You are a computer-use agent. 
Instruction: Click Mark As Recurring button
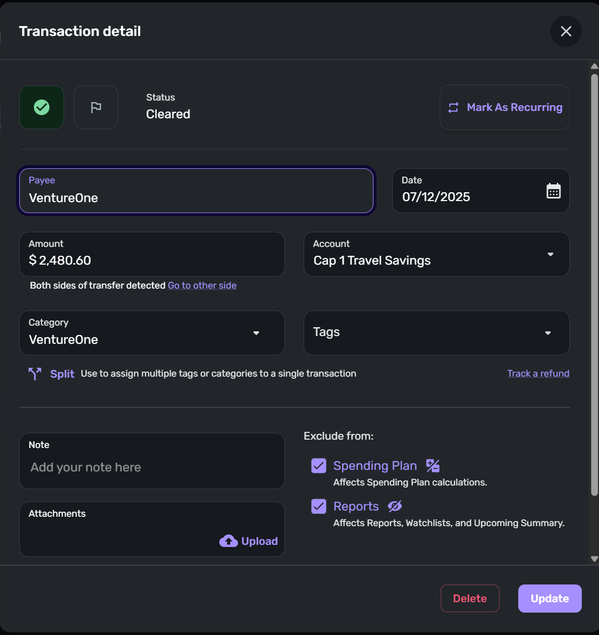click(x=505, y=107)
